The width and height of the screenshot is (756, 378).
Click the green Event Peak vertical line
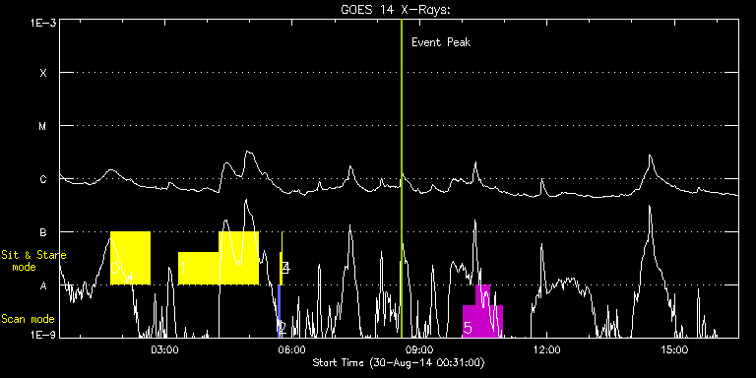[402, 178]
